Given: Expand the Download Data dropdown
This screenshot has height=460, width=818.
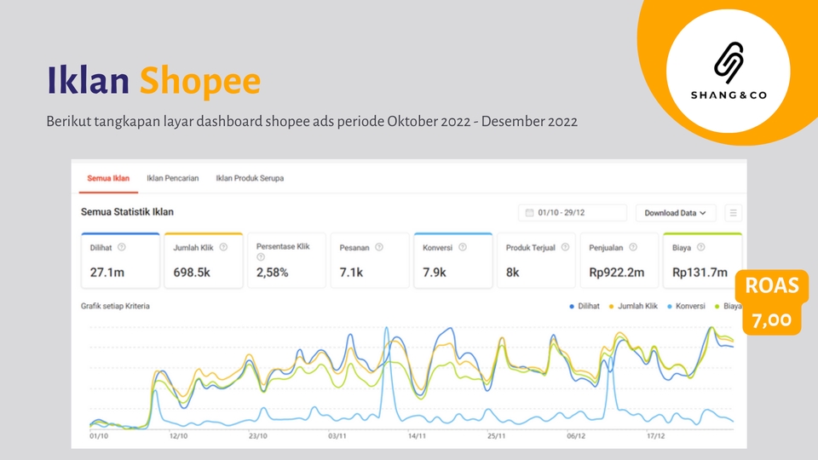Looking at the screenshot, I should click(675, 213).
